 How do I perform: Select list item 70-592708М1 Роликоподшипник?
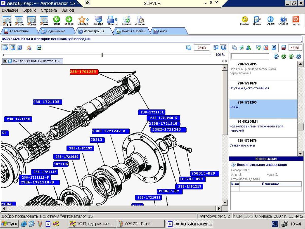[263, 128]
